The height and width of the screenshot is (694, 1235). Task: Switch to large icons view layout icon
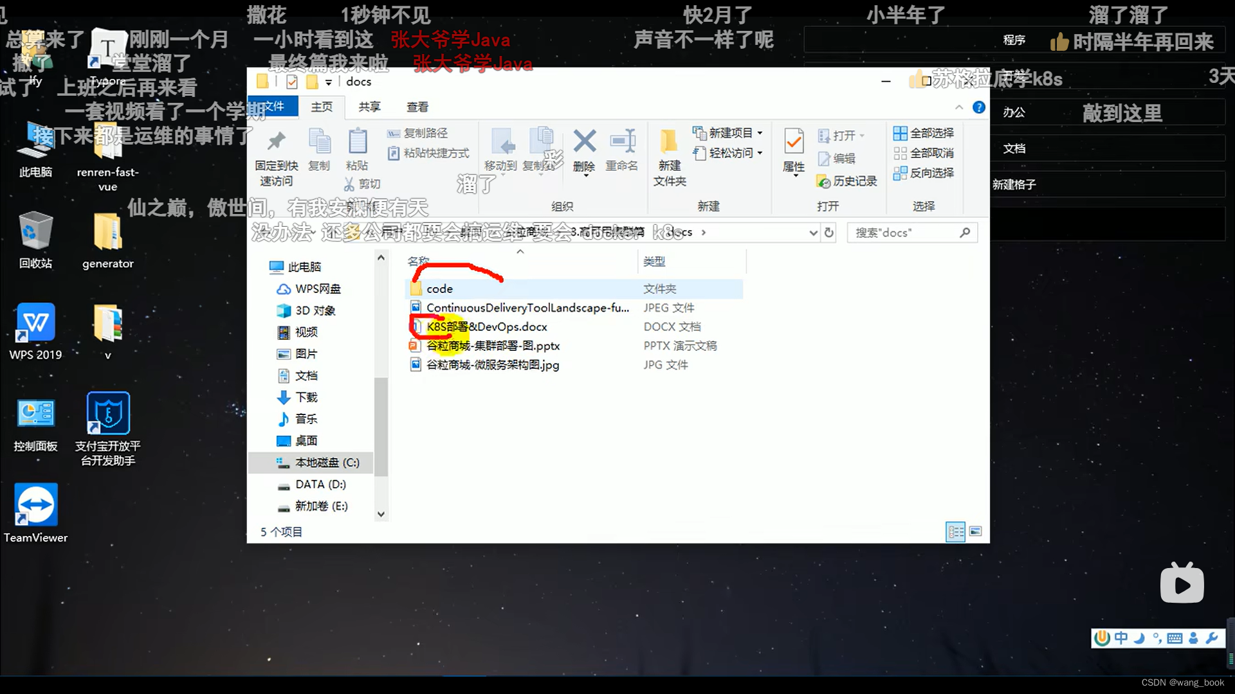tap(975, 531)
